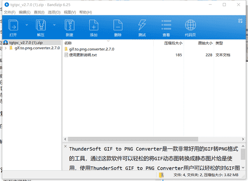Viewport: 248px width, 181px height.
Task: Click the comment panel scroll down arrow
Action: tap(243, 168)
